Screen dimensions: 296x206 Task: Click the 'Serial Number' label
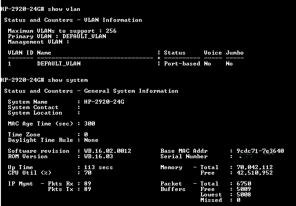184,156
